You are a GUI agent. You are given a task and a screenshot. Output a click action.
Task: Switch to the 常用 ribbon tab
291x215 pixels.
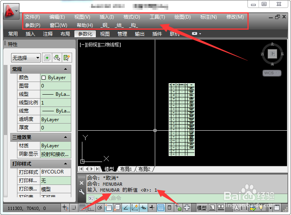(x=13, y=34)
